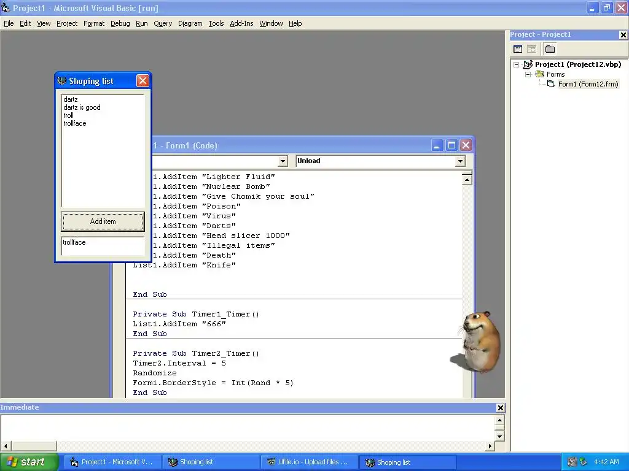Collapse the Project1 tree node
629x471 pixels.
(x=516, y=64)
